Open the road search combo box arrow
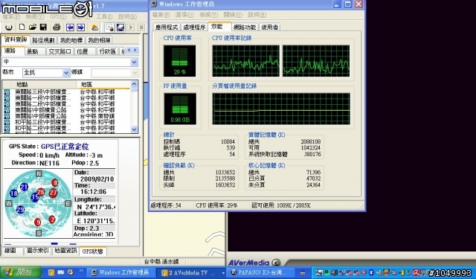 [x=135, y=62]
